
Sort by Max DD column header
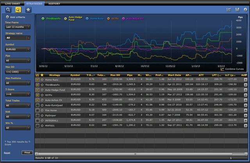click(115, 75)
